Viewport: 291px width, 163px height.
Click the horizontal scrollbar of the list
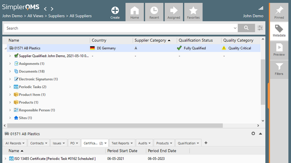[115, 126]
